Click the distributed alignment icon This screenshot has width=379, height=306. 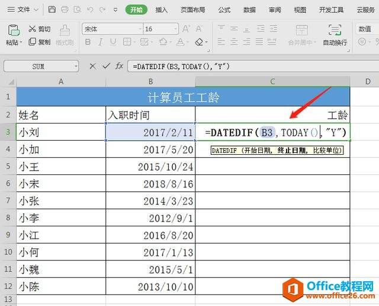(272, 42)
